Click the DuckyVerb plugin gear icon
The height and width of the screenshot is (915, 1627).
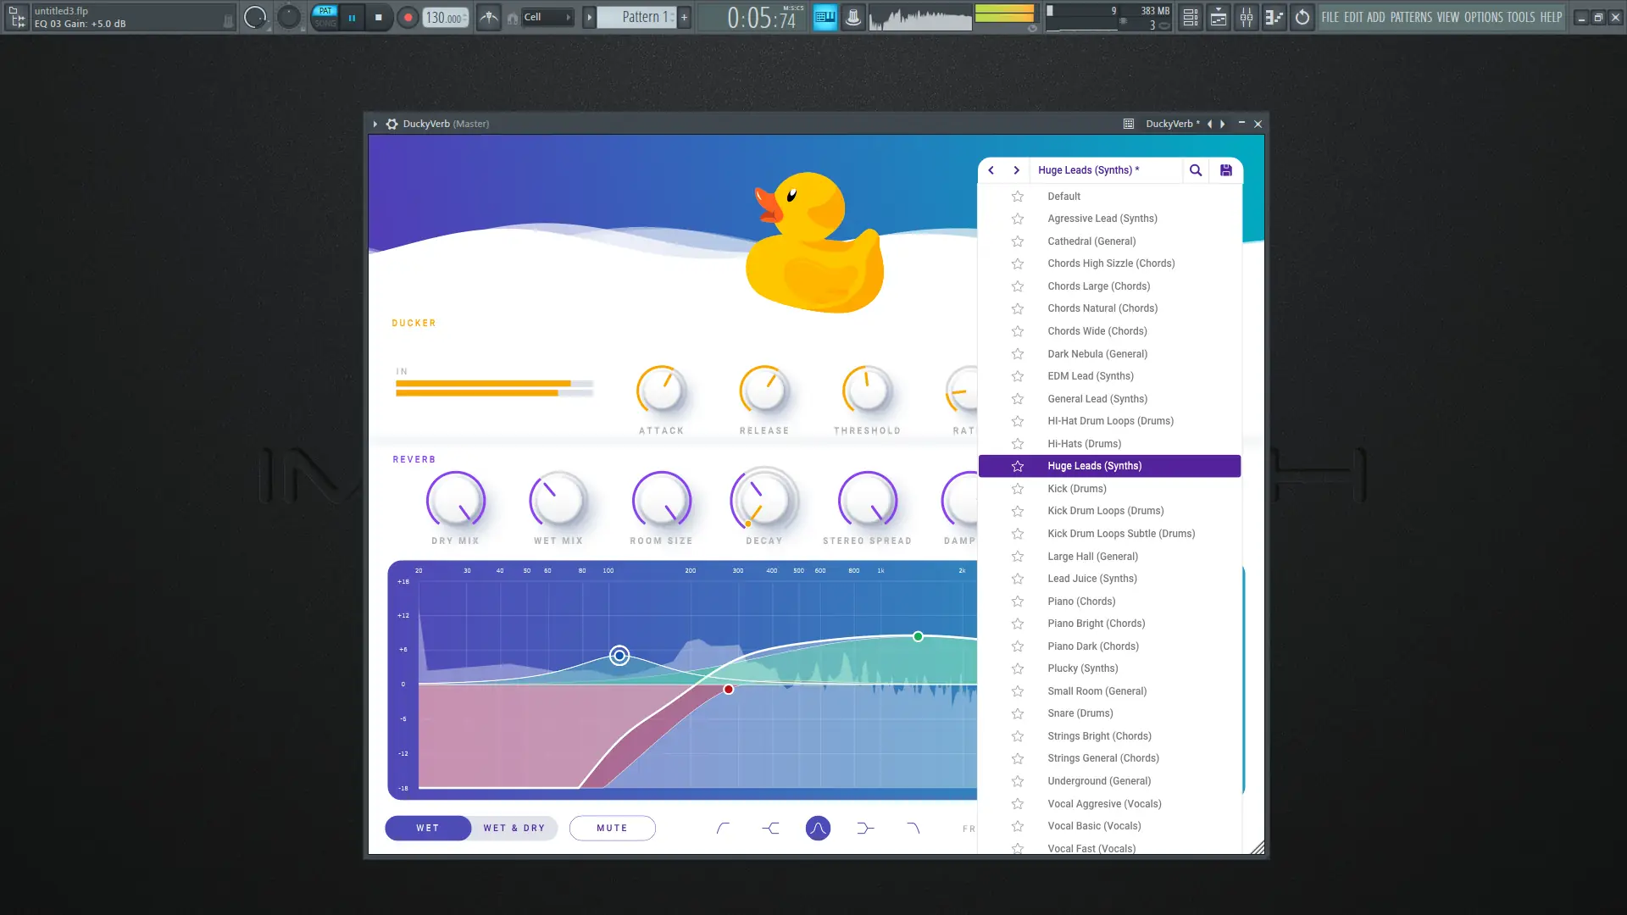[x=391, y=124]
